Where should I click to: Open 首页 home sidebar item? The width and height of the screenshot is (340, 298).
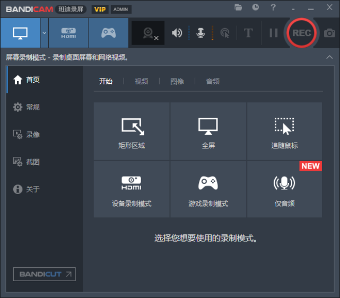(x=45, y=80)
